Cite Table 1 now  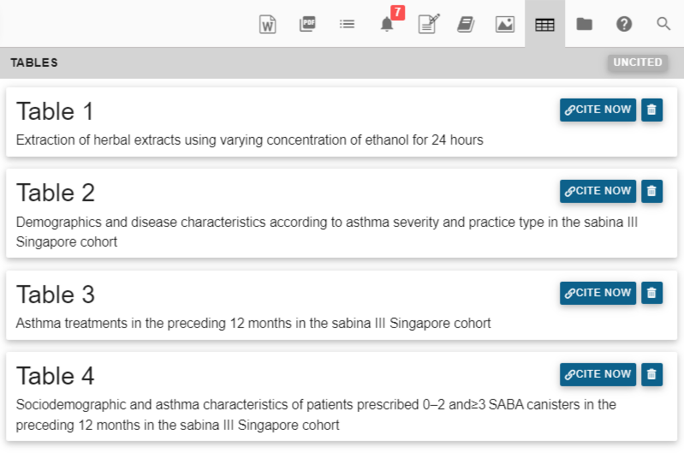point(598,110)
